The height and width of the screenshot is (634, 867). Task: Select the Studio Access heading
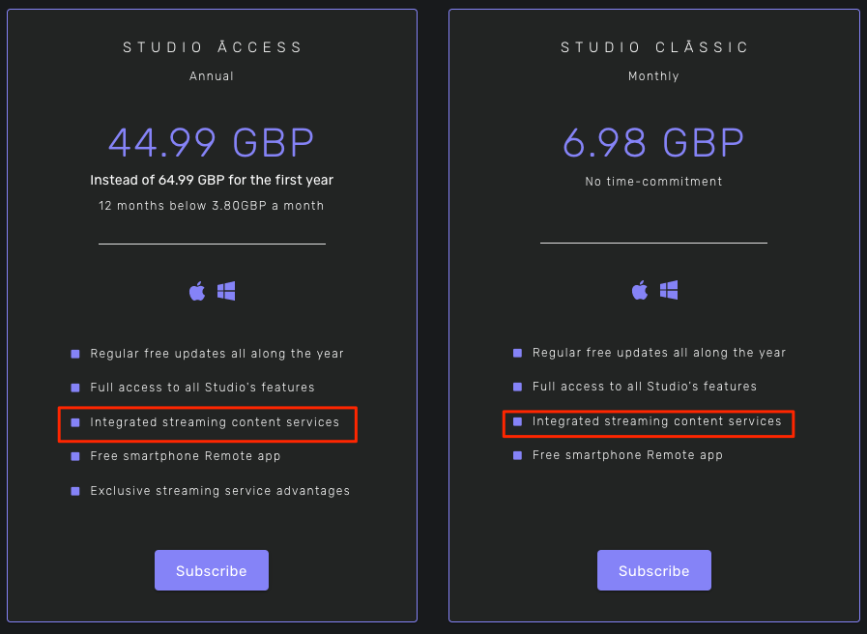pyautogui.click(x=213, y=47)
